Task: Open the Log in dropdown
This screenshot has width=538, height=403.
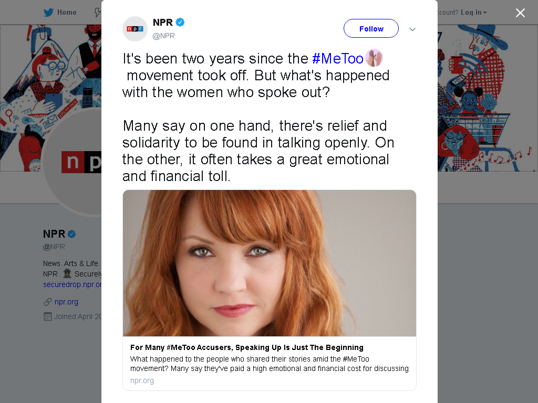Action: (x=473, y=13)
